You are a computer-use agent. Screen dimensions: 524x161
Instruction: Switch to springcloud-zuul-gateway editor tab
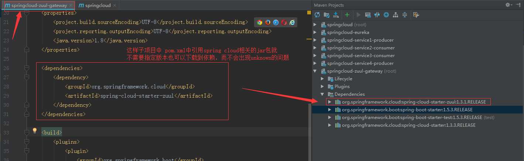click(x=38, y=6)
